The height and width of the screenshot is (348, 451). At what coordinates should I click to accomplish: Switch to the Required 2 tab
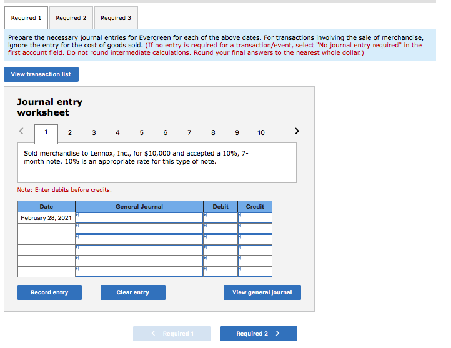(71, 18)
